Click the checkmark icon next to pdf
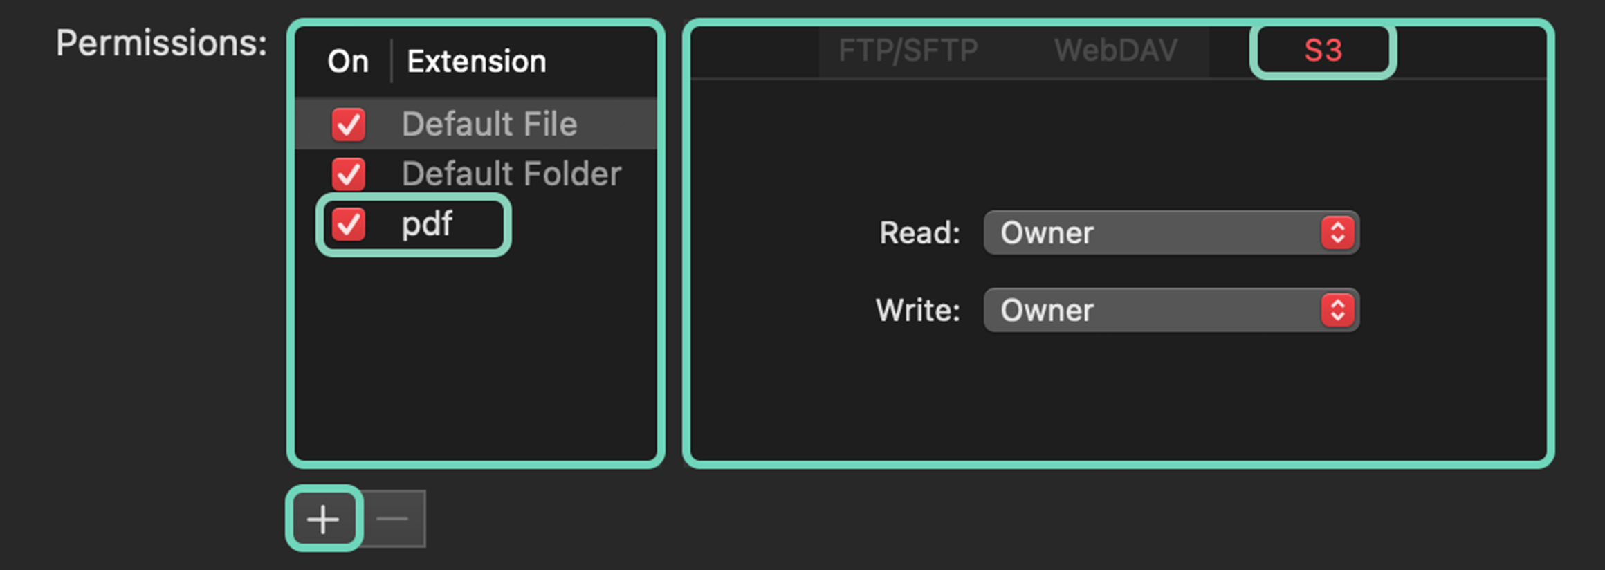Viewport: 1605px width, 570px height. (349, 223)
